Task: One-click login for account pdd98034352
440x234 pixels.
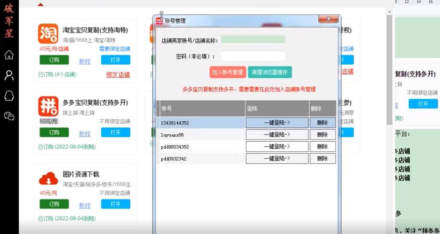Action: point(277,146)
